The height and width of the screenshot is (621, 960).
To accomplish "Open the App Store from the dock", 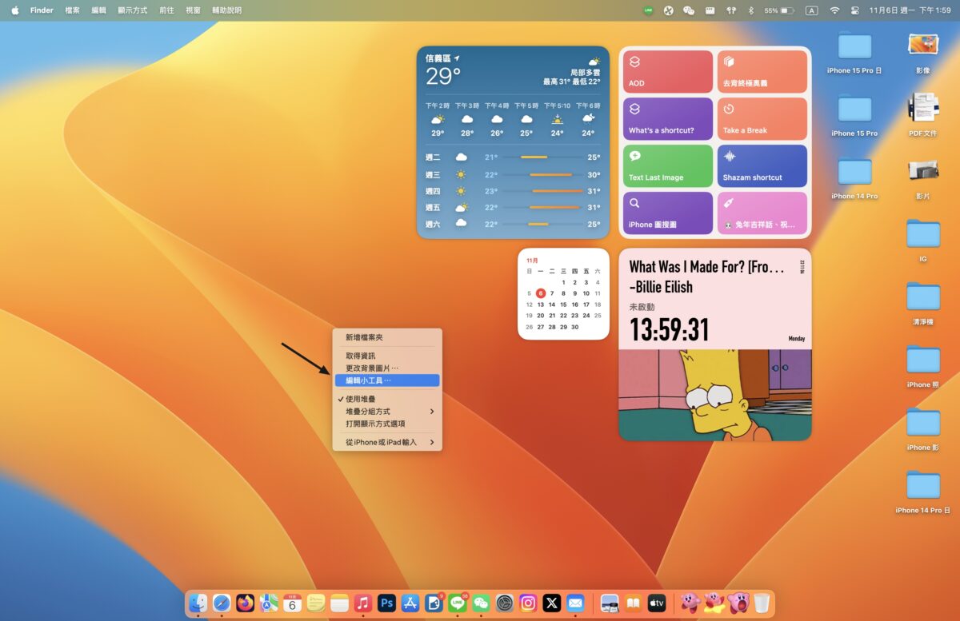I will coord(410,603).
